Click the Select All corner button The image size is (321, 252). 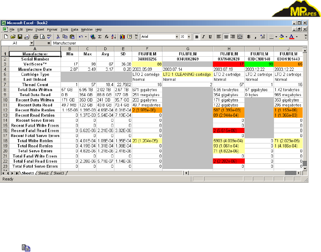5,49
